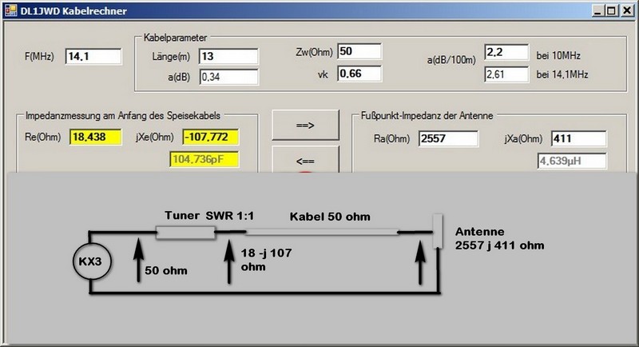Click the Re(Ohm) field showing 18.438
Screen dimensions: 639x347
click(x=95, y=137)
